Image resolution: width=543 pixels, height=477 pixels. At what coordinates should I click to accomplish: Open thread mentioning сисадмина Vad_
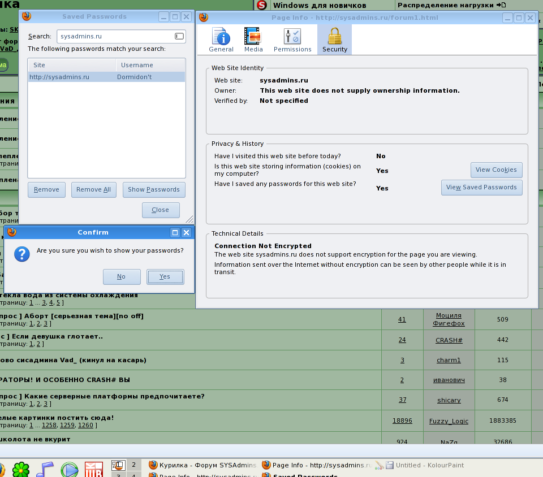pyautogui.click(x=73, y=360)
